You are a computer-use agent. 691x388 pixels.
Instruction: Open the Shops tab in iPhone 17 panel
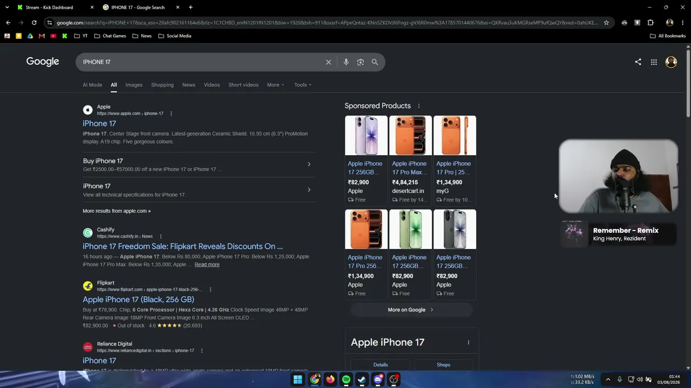443,365
